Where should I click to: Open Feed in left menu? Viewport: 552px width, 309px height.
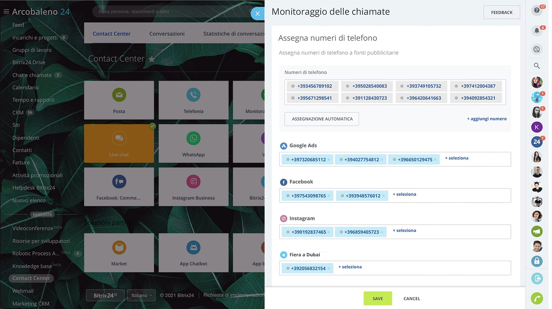18,25
